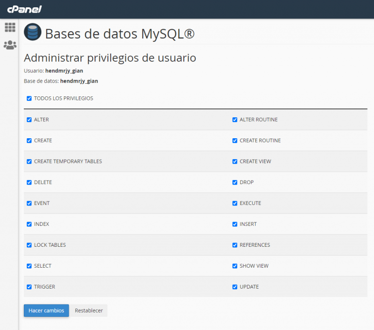The width and height of the screenshot is (374, 330).
Task: Click the cPanel logo in header
Action: (24, 9)
